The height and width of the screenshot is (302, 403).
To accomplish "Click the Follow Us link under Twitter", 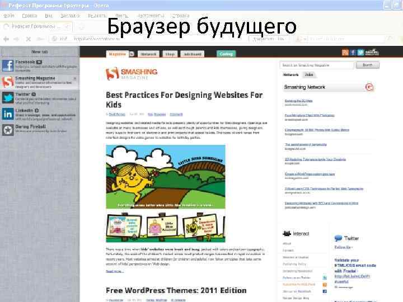I will 343,247.
